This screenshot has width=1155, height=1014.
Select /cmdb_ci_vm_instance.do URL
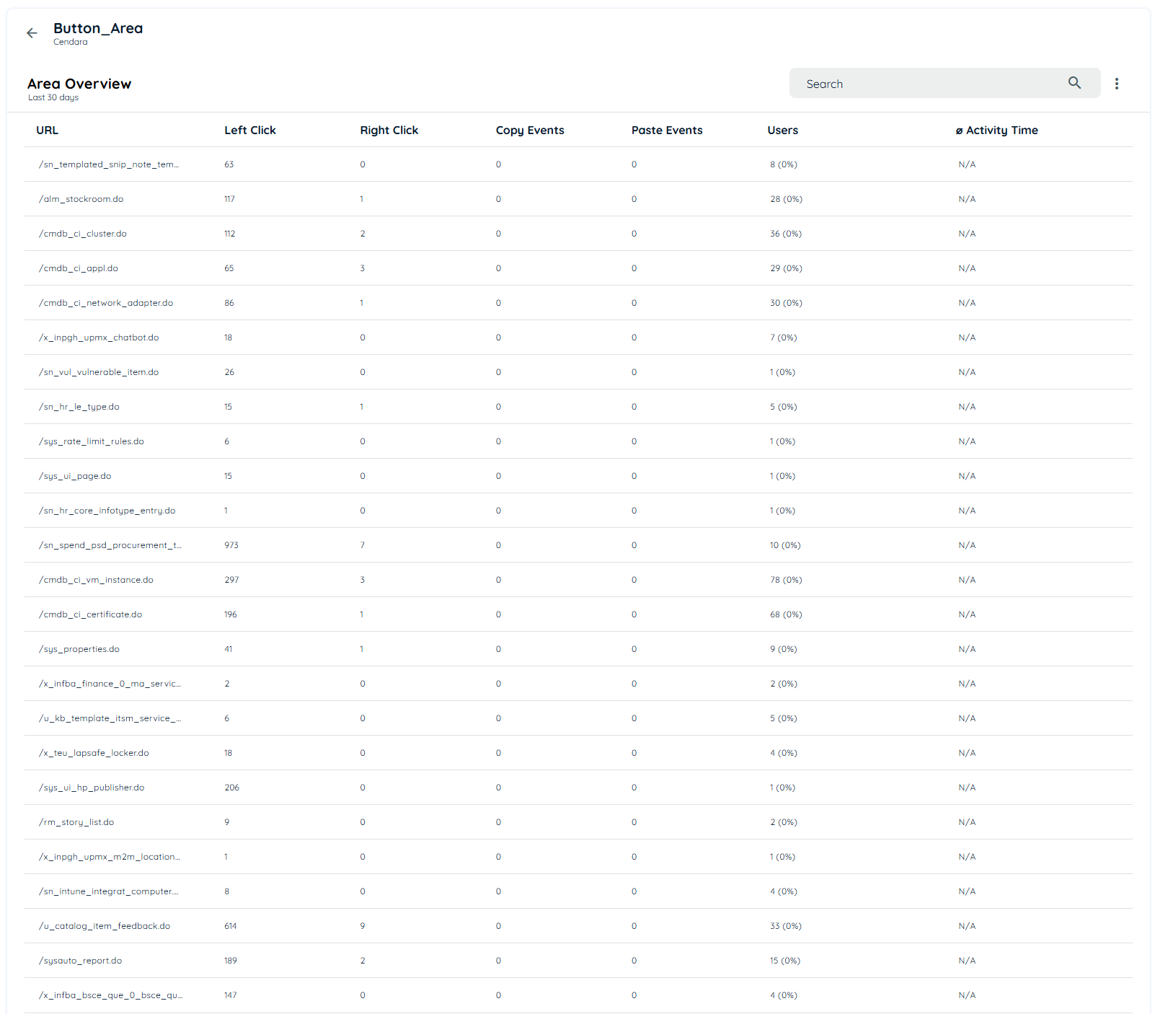tap(96, 580)
